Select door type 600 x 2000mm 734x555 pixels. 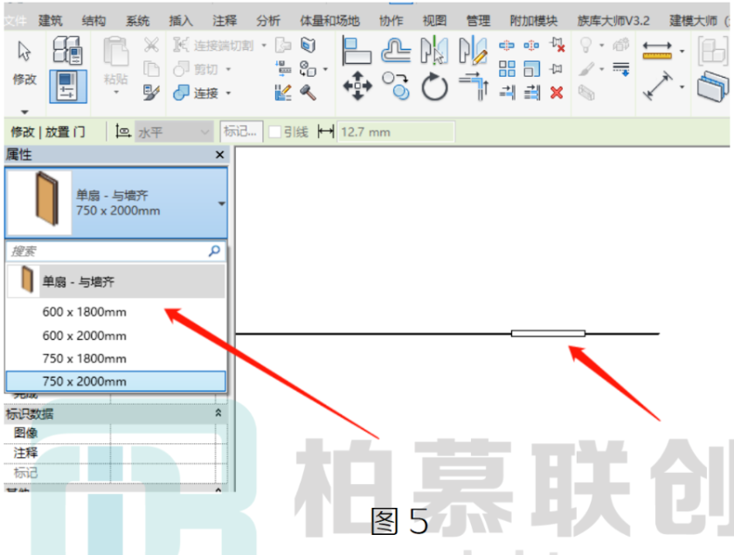(115, 336)
